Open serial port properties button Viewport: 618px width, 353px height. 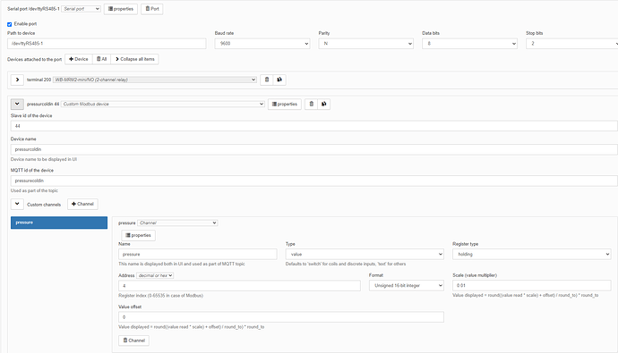[x=121, y=9]
